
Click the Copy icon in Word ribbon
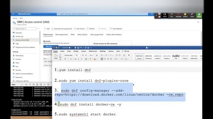tap(60, 57)
